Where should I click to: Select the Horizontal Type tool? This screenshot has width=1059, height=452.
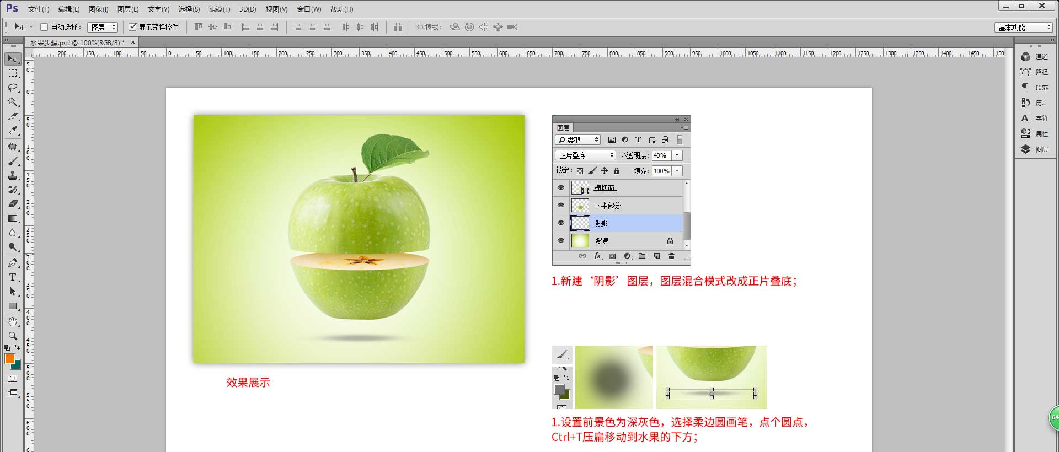coord(13,277)
